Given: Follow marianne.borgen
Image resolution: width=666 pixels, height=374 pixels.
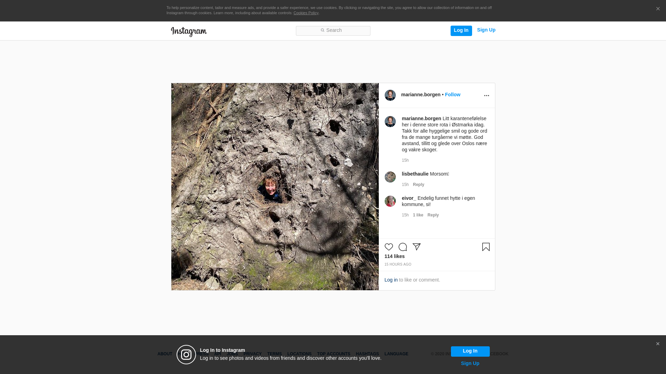Looking at the screenshot, I should pyautogui.click(x=453, y=95).
